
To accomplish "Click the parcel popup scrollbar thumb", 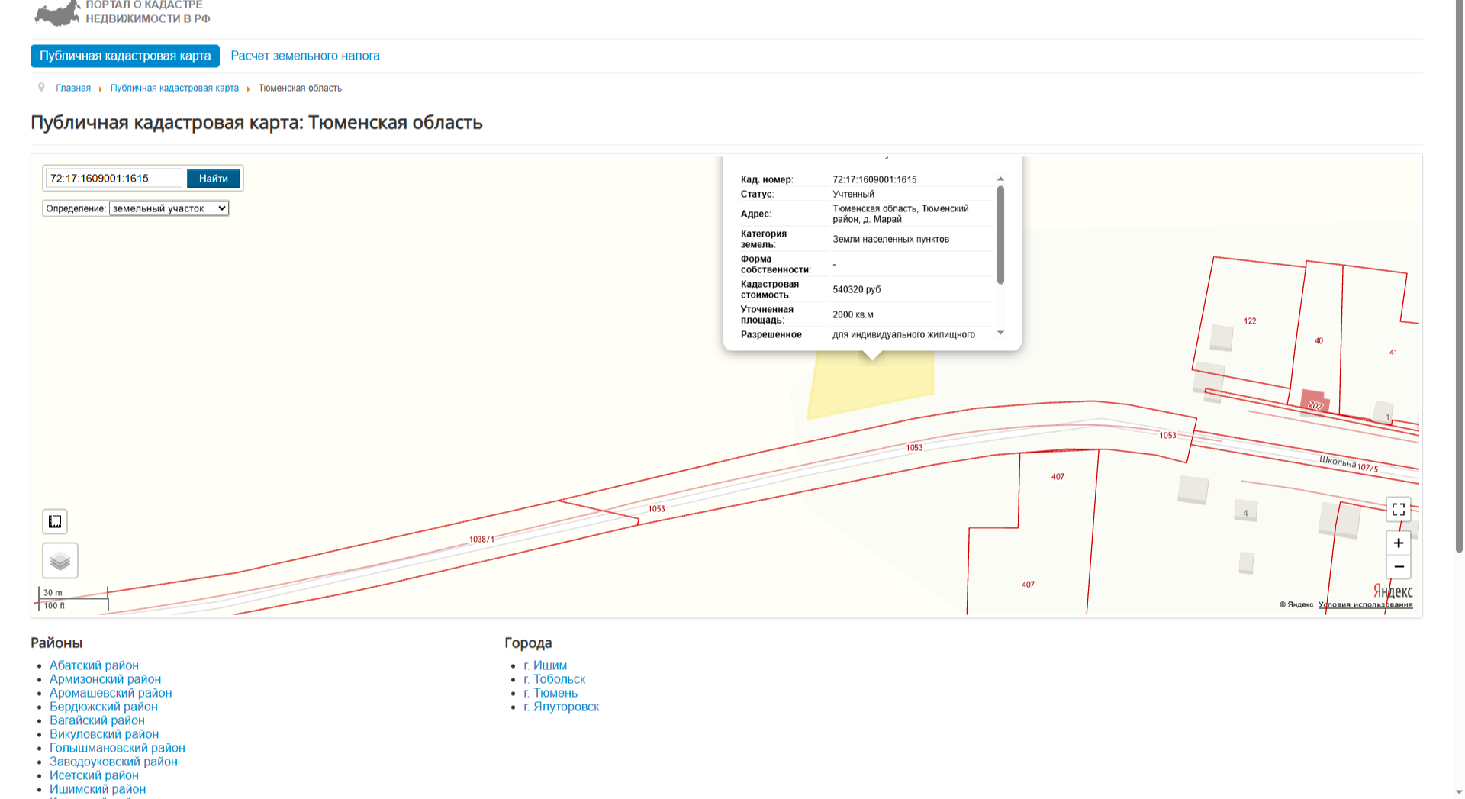I will [x=1000, y=235].
